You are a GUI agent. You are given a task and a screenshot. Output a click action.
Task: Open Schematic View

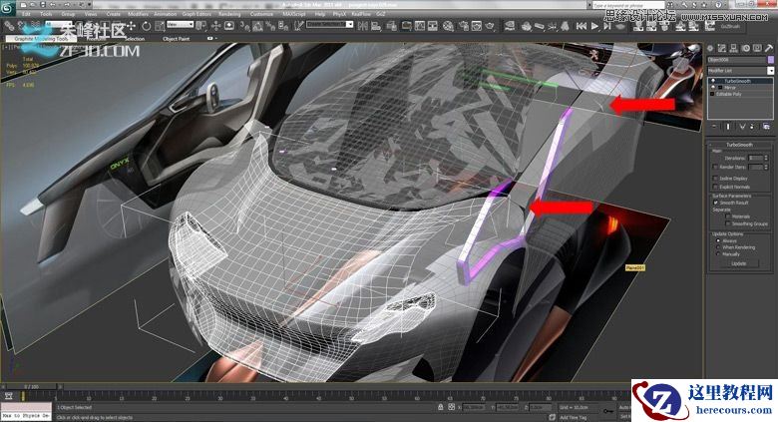point(433,26)
